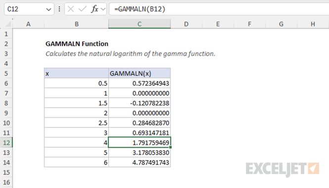Image resolution: width=329 pixels, height=188 pixels.
Task: Select row 7 header
Action: [x=6, y=93]
